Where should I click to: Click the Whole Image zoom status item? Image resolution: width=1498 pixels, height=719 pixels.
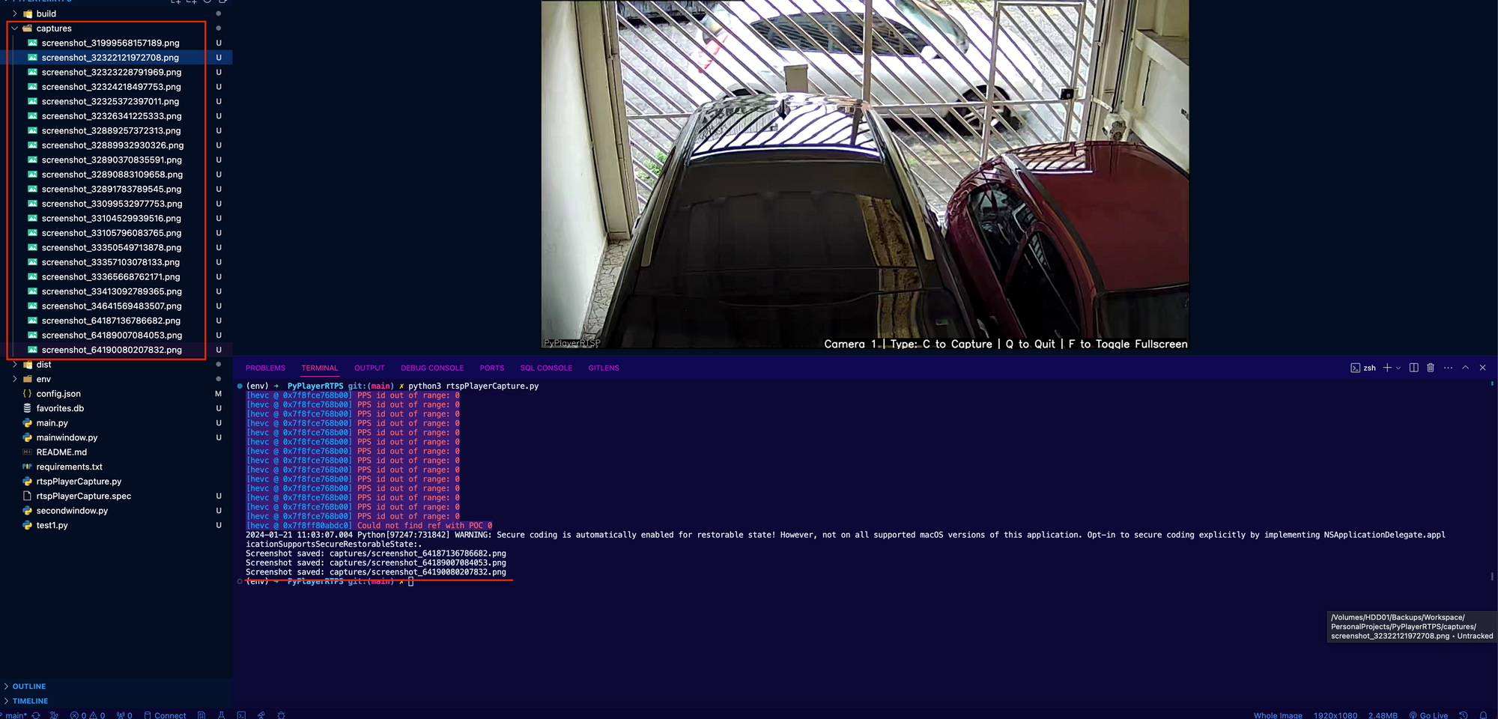(x=1278, y=715)
